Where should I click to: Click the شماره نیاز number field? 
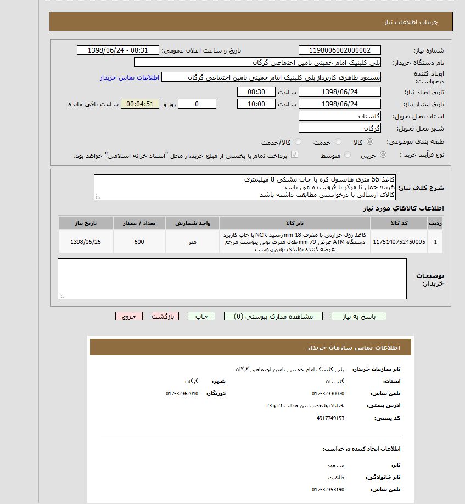339,50
